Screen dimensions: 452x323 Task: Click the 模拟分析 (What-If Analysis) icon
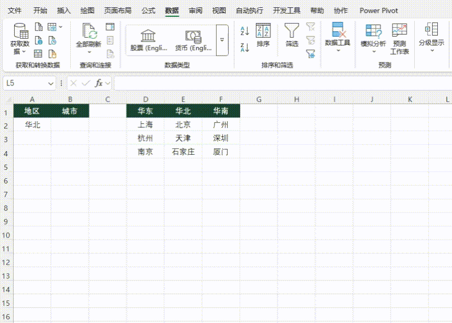(373, 30)
